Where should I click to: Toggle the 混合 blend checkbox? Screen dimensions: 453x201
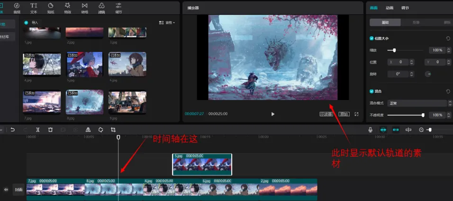pos(372,91)
